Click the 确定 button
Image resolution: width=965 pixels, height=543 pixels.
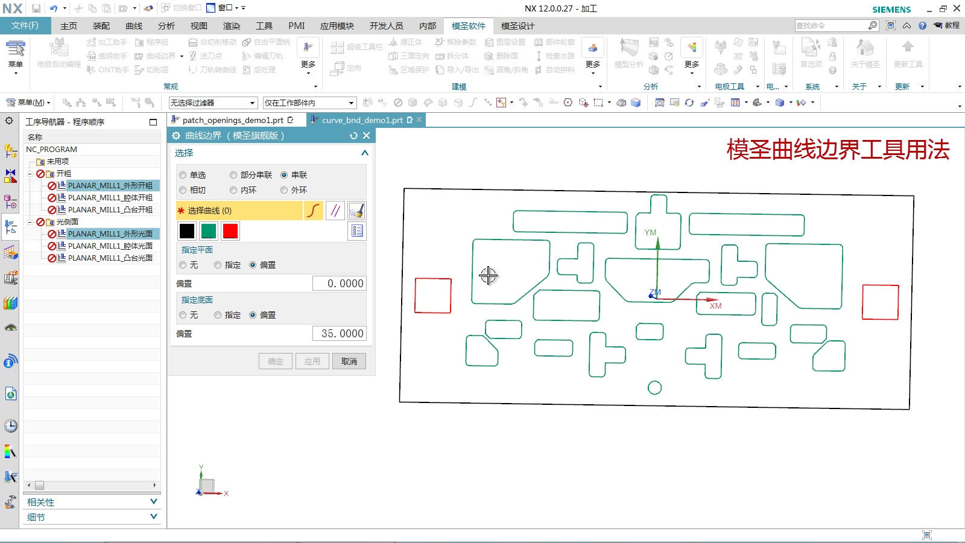pos(276,361)
